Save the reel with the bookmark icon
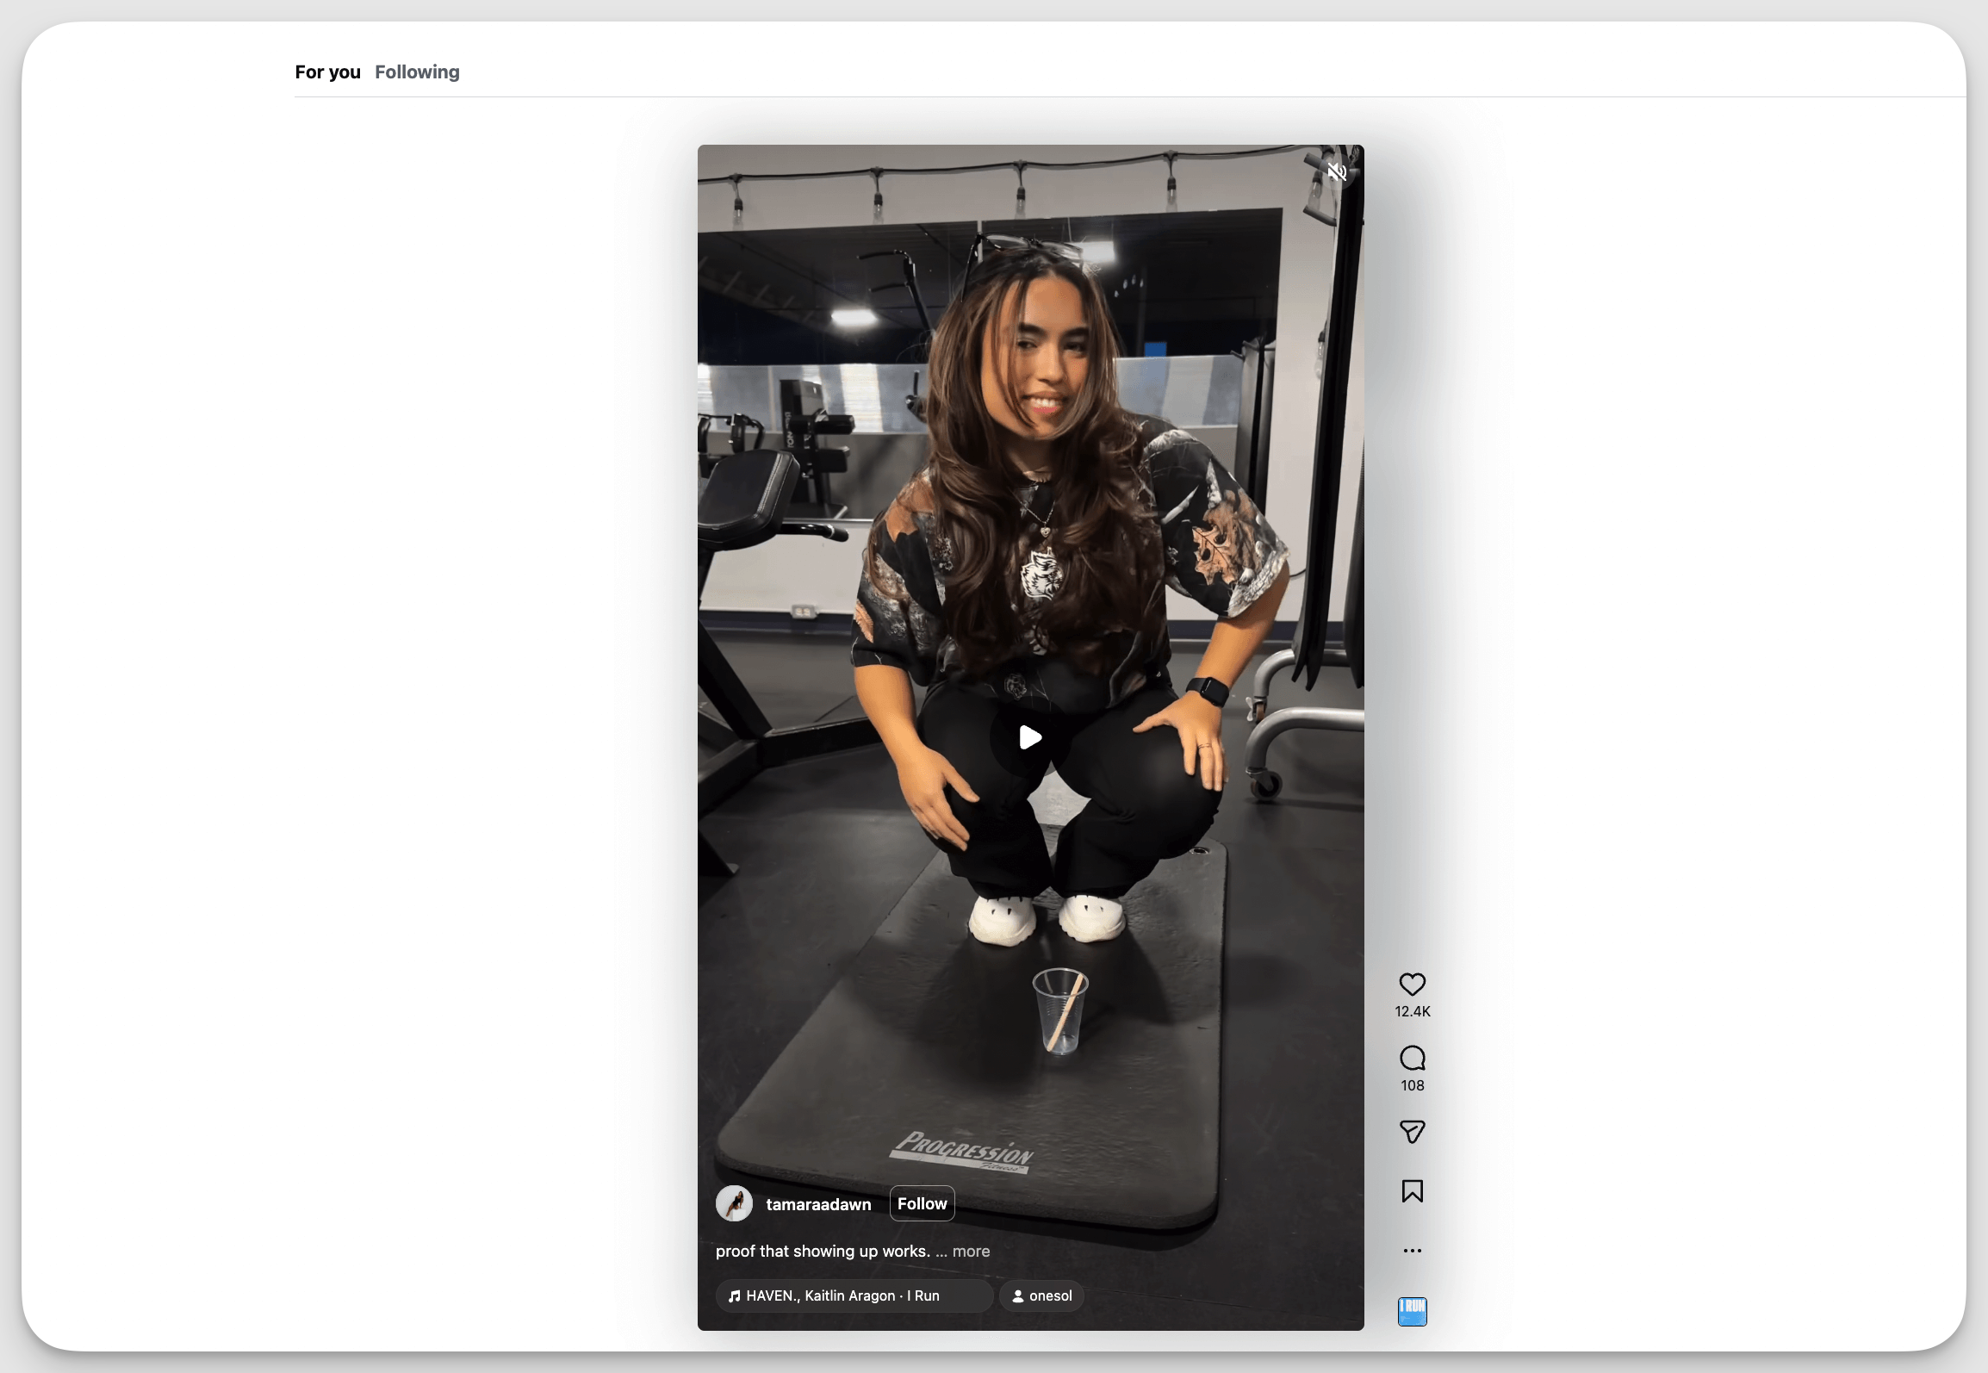The height and width of the screenshot is (1373, 1988). point(1412,1190)
